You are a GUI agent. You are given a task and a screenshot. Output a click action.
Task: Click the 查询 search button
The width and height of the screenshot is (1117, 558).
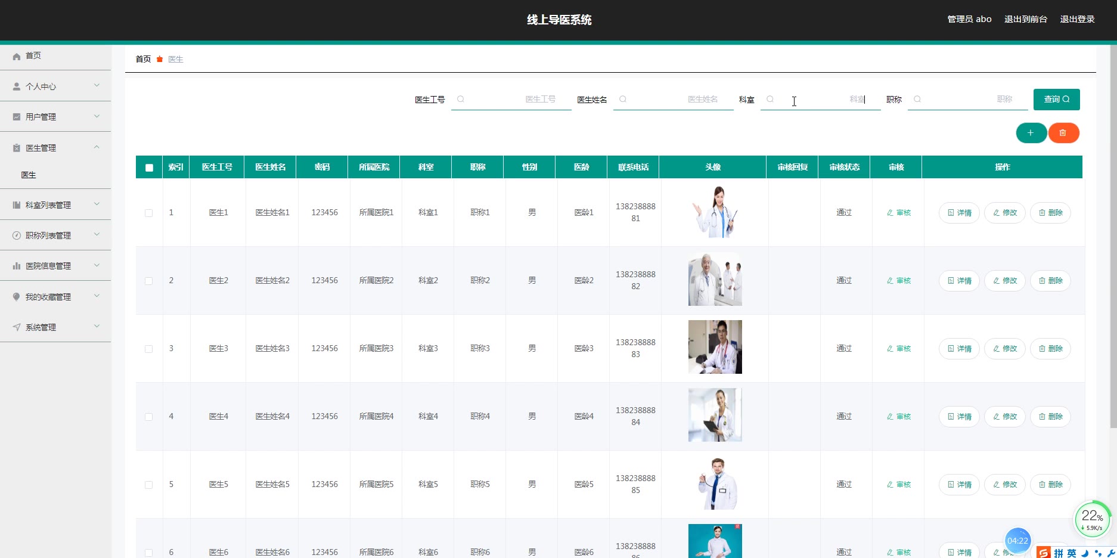[x=1056, y=100]
